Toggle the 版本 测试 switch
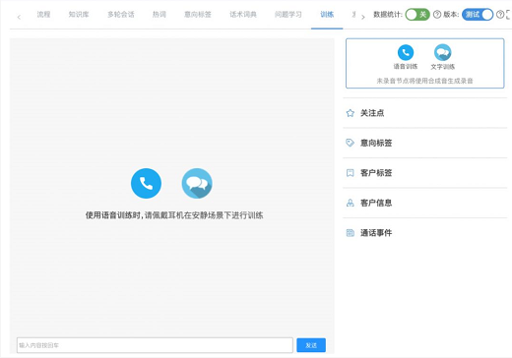Image resolution: width=512 pixels, height=358 pixels. (478, 15)
